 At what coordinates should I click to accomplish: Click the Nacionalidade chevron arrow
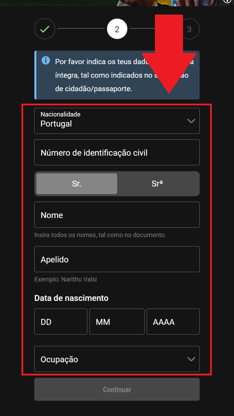(191, 121)
